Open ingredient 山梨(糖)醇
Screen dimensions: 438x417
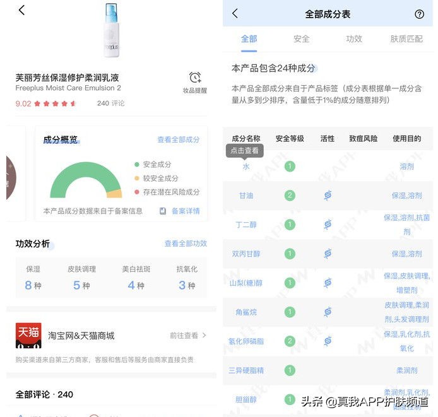point(246,283)
